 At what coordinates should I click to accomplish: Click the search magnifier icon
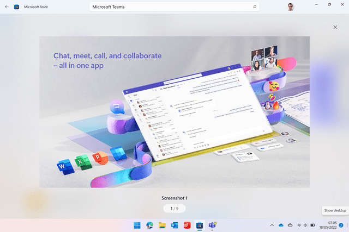[x=255, y=7]
